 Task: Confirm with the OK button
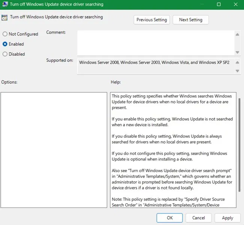[x=170, y=217]
